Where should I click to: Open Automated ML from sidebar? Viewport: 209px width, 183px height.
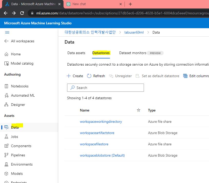pyautogui.click(x=23, y=95)
